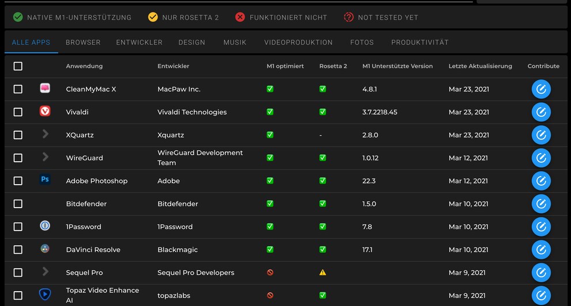Open contribute icon for Topaz Video Enhance AI
This screenshot has height=306, width=571.
pos(541,296)
